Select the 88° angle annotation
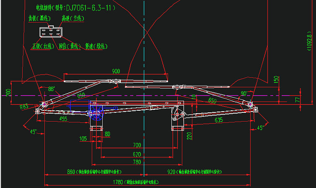 click(52, 89)
